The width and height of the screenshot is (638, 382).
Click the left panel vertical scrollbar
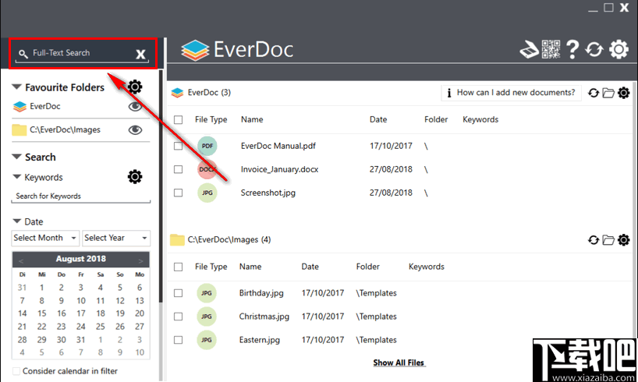pyautogui.click(x=161, y=186)
